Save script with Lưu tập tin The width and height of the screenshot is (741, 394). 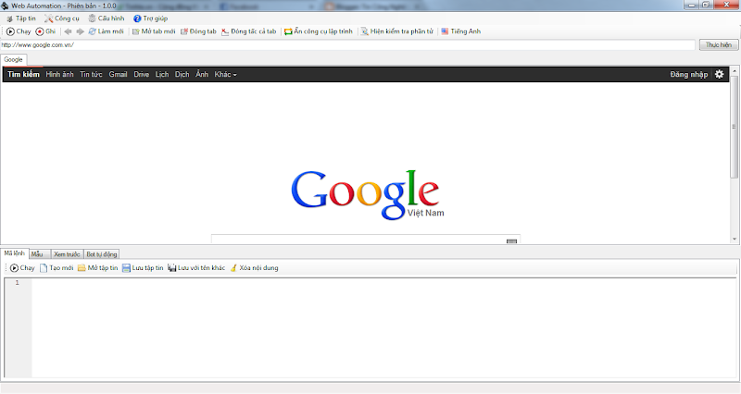(143, 268)
